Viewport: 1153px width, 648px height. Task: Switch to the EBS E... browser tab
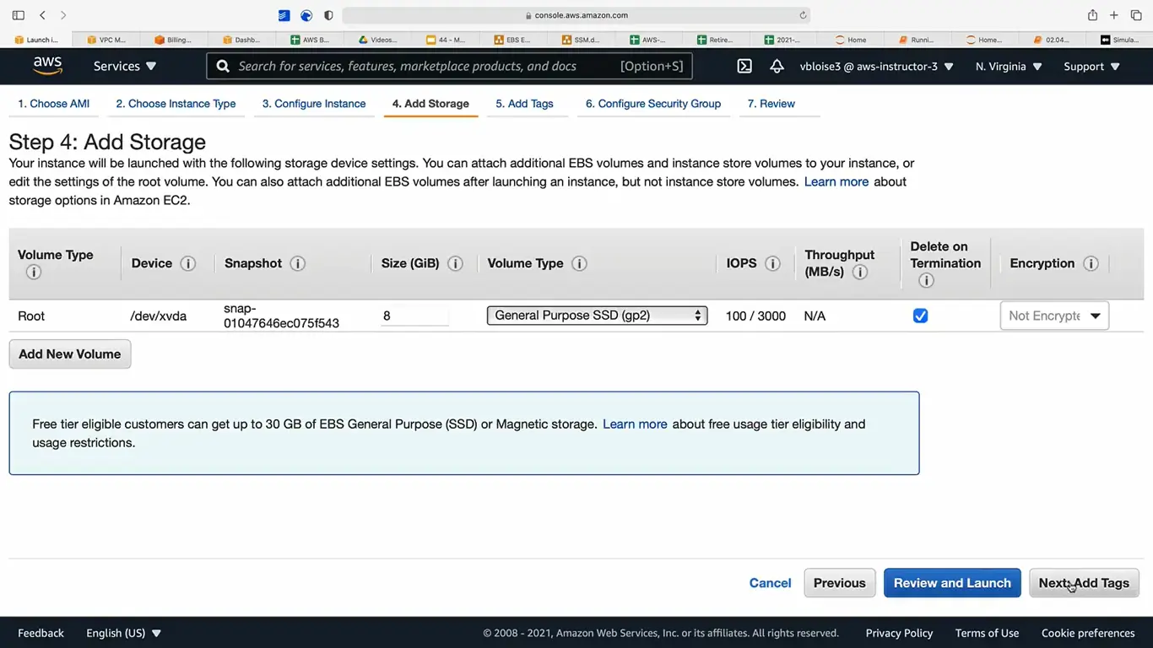click(512, 40)
